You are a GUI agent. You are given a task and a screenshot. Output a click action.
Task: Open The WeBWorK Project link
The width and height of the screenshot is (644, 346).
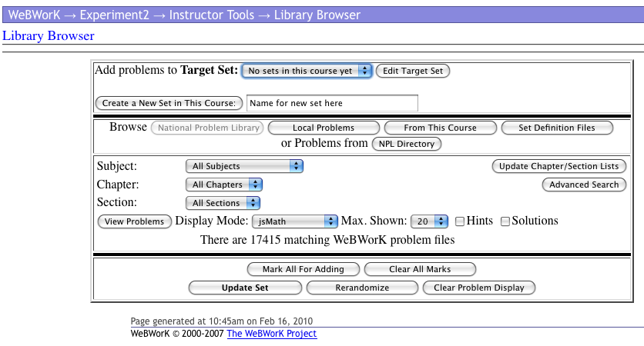[272, 333]
